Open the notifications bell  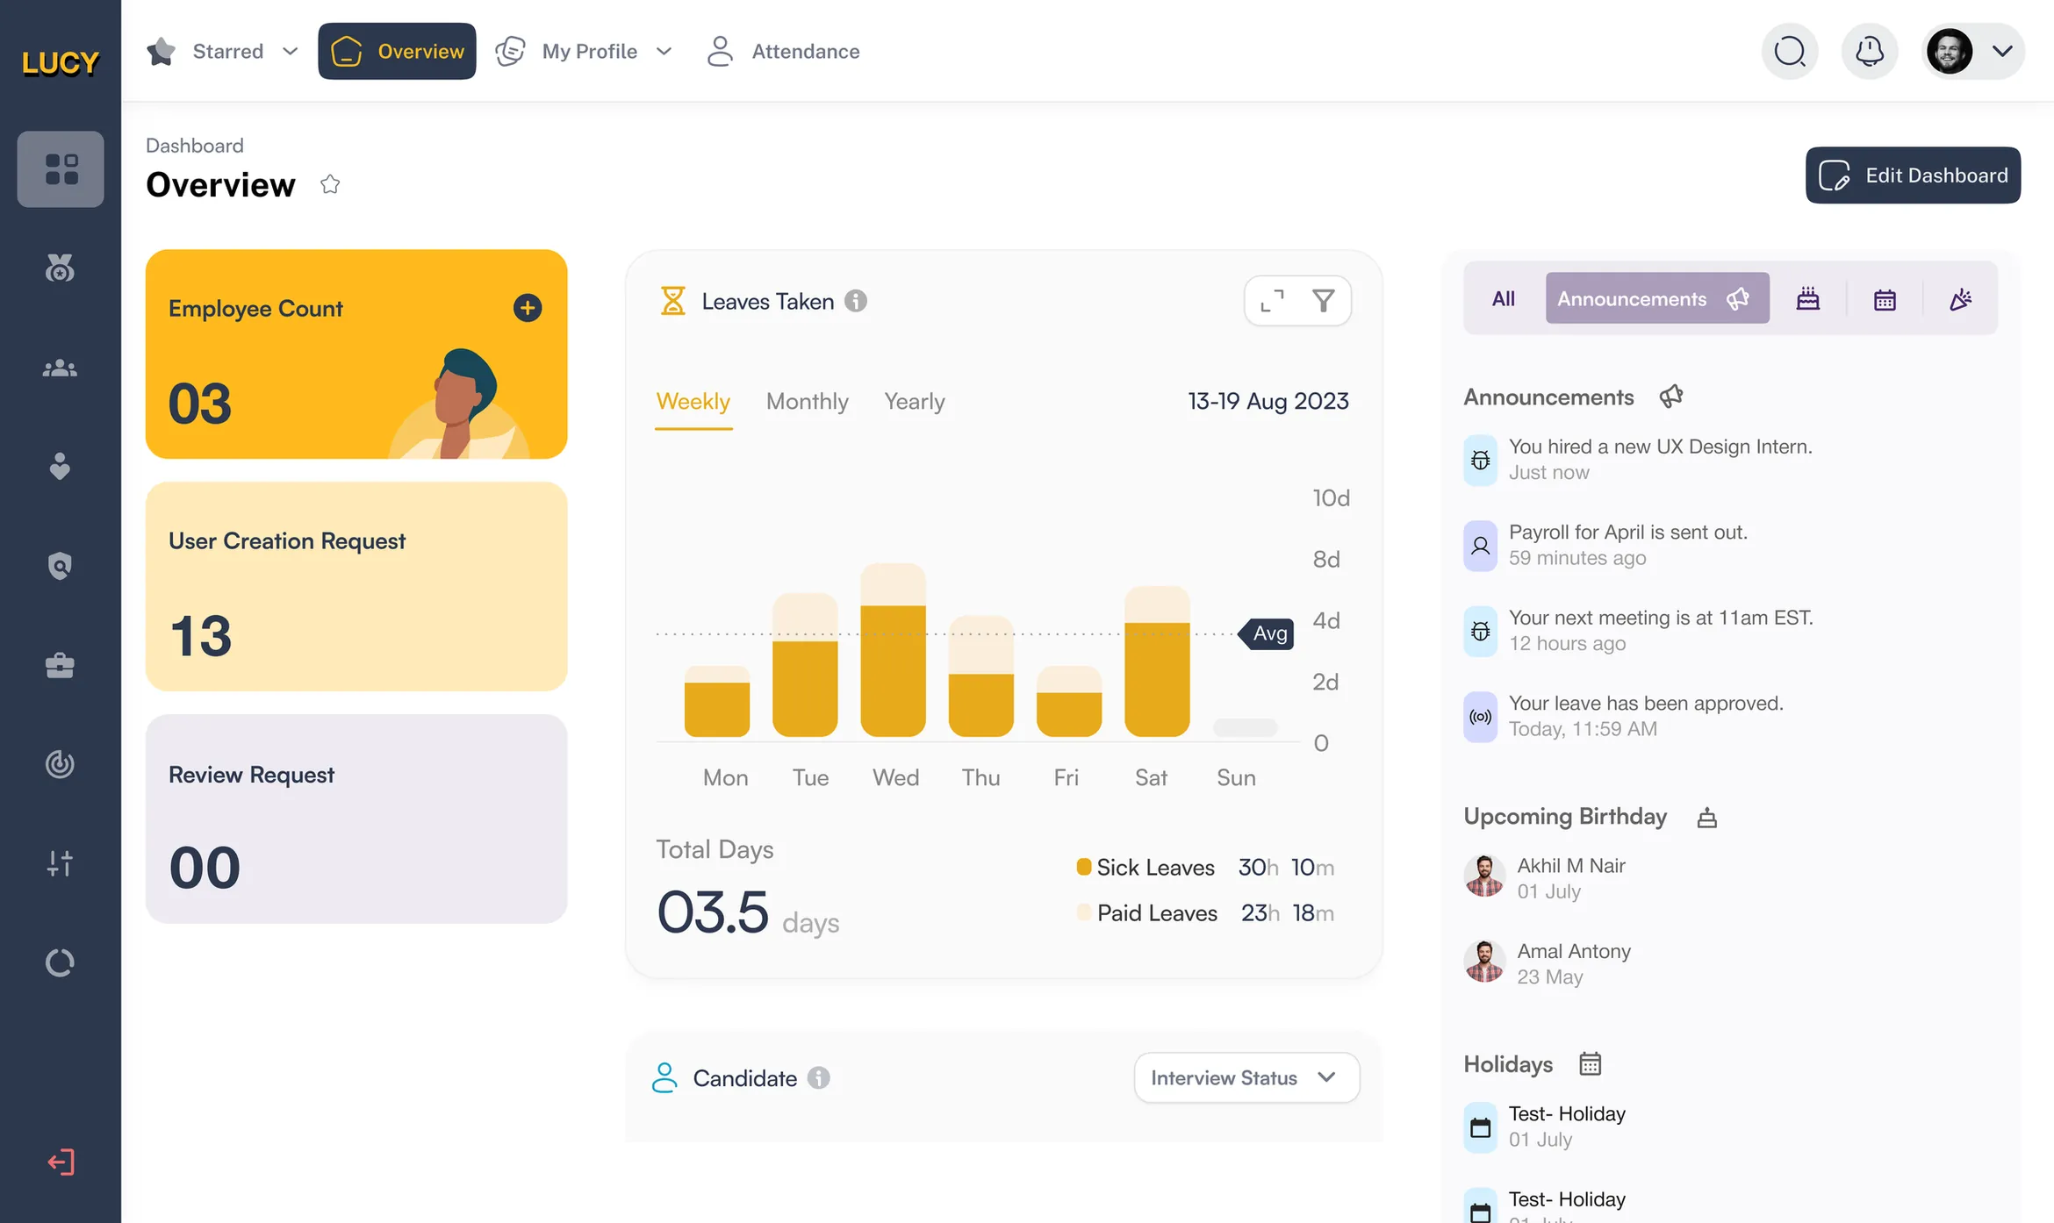(x=1870, y=51)
